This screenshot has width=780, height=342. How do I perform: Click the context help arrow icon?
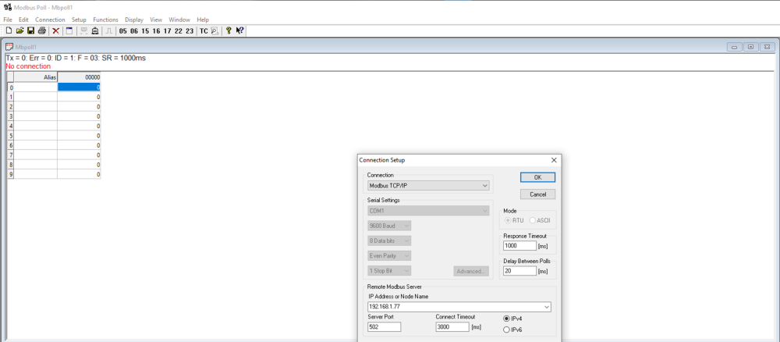[x=239, y=31]
